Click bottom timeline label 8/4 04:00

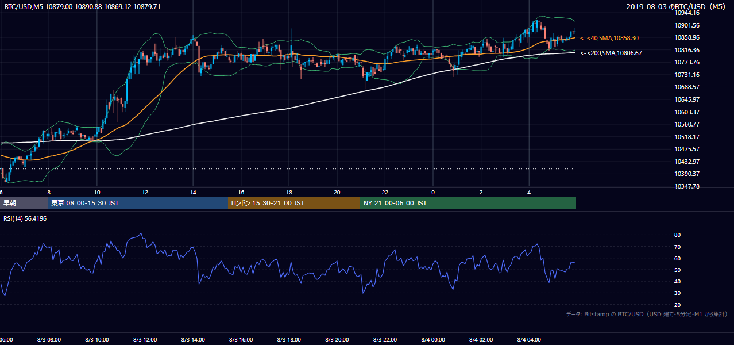(529, 339)
